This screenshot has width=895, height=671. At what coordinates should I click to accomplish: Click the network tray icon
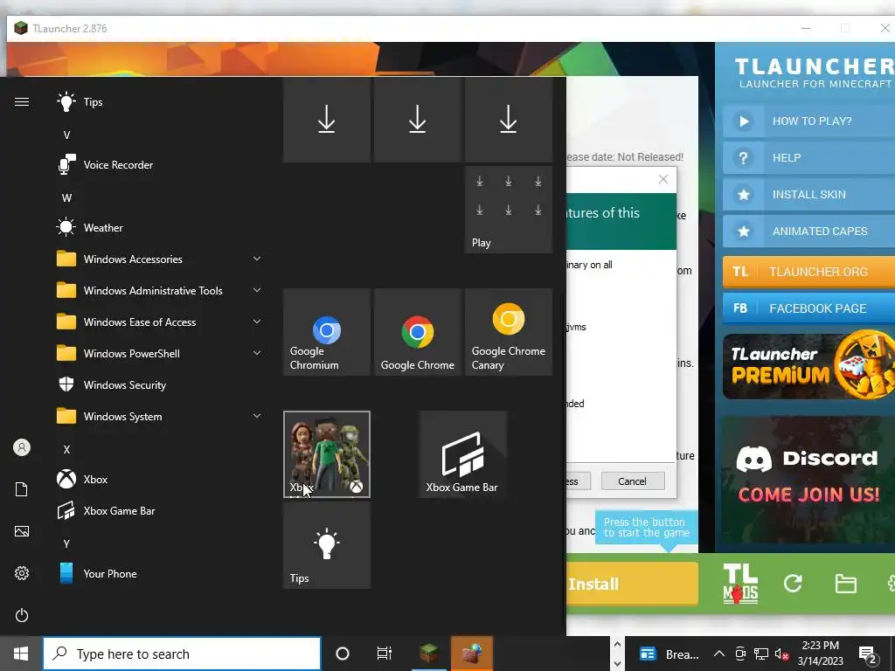click(x=761, y=654)
